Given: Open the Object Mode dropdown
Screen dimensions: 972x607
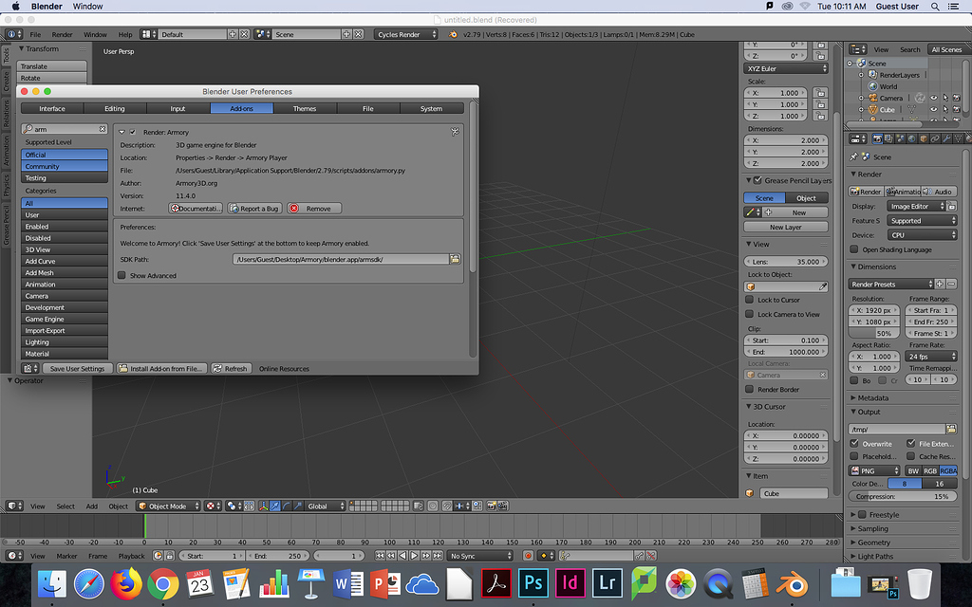Looking at the screenshot, I should pos(167,506).
